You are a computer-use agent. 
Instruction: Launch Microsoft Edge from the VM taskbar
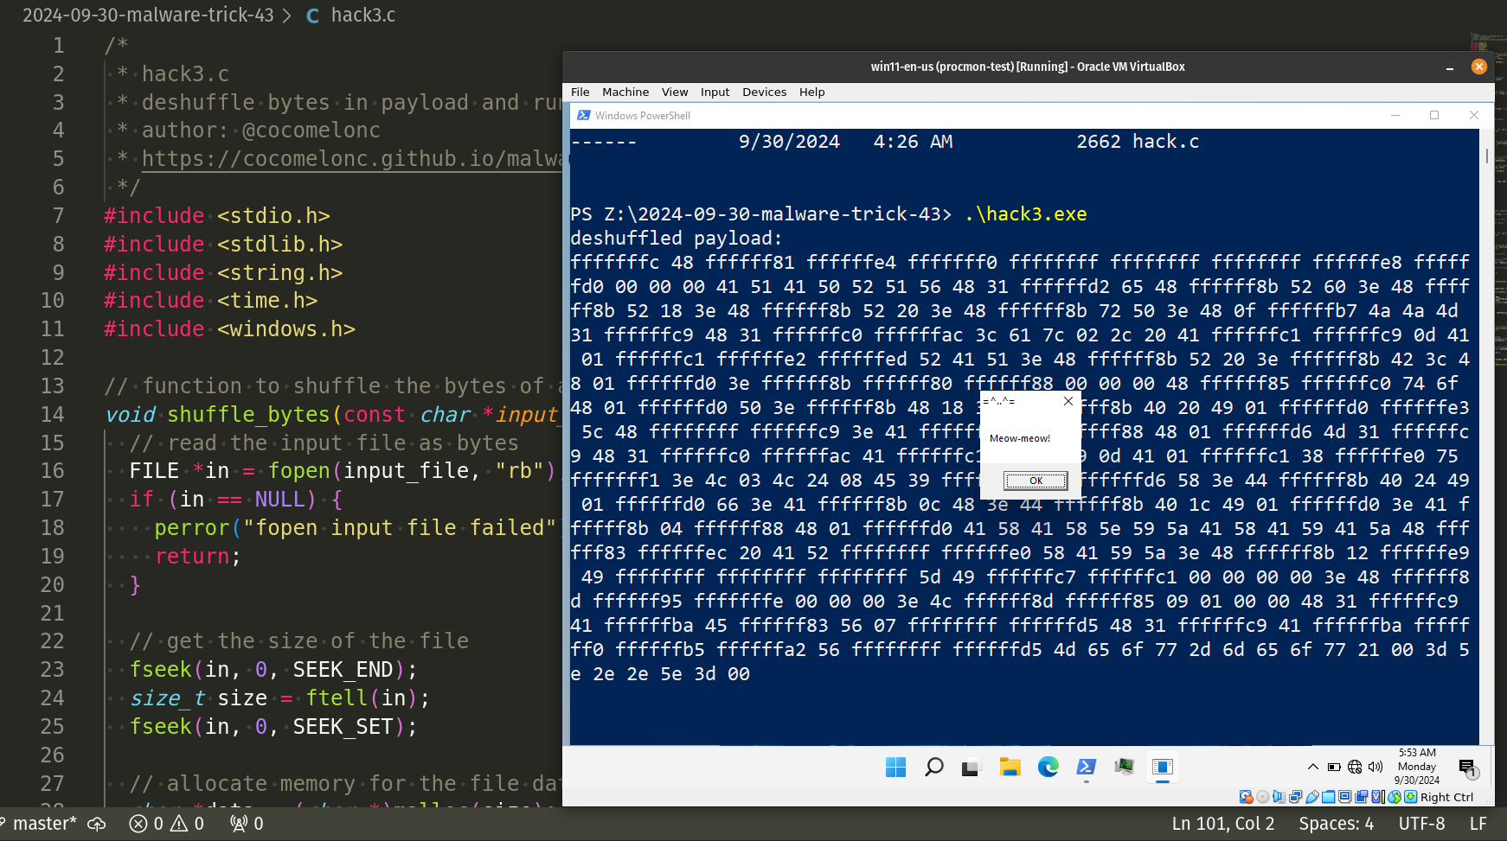[1048, 767]
